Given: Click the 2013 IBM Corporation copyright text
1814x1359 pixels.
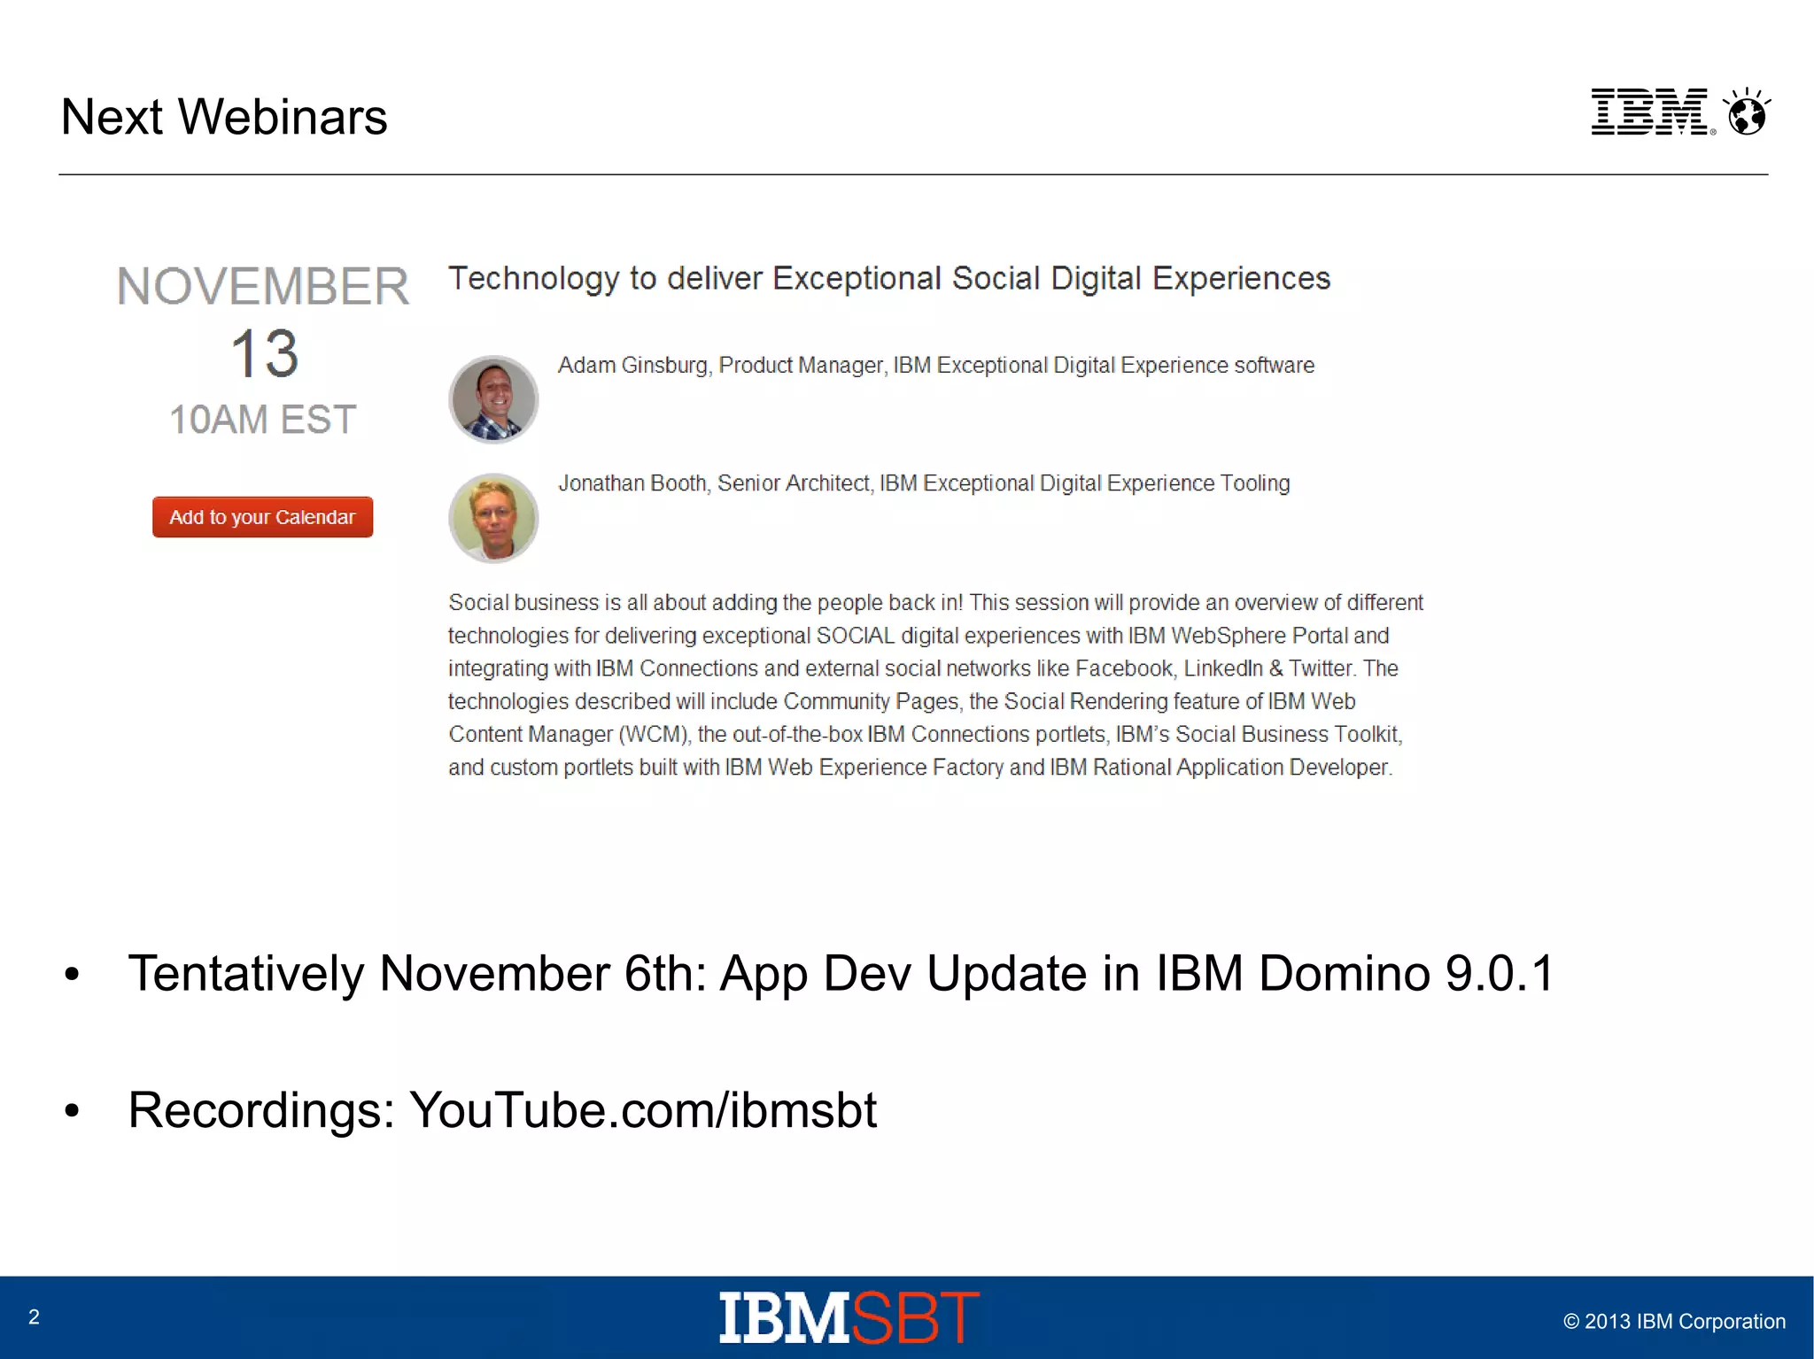Looking at the screenshot, I should pos(1674,1322).
